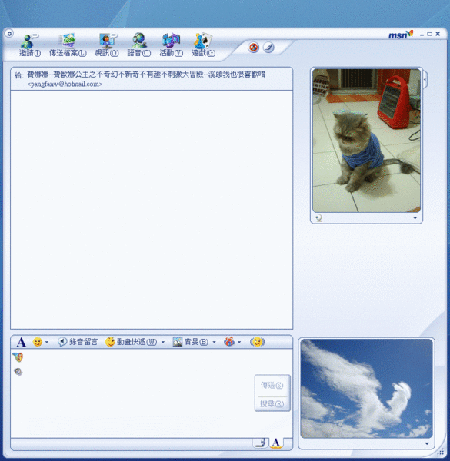Open contact picture options dropdown arrow
The width and height of the screenshot is (450, 461).
[415, 218]
